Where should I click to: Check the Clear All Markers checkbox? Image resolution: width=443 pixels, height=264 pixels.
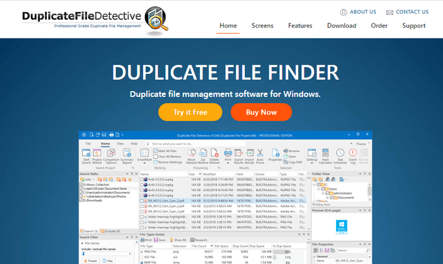point(156,156)
